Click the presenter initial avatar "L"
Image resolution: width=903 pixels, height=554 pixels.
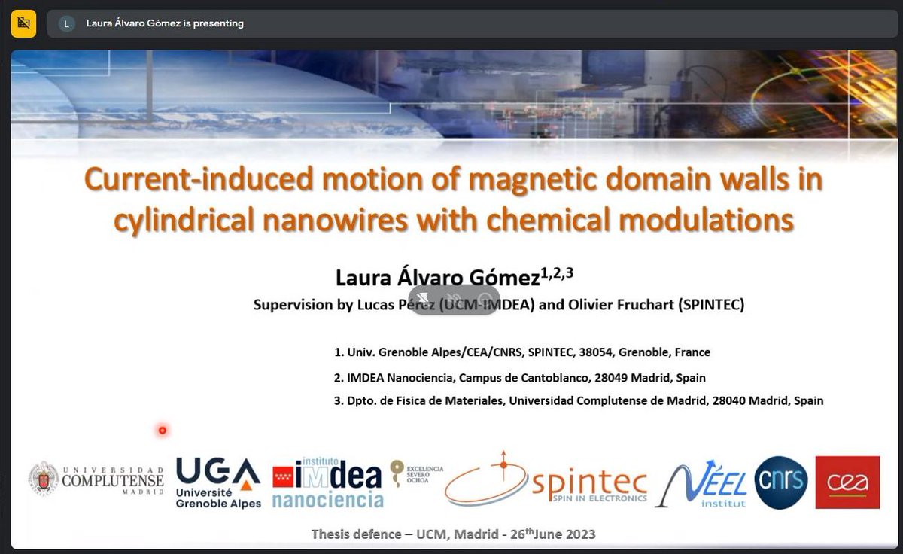coord(67,23)
